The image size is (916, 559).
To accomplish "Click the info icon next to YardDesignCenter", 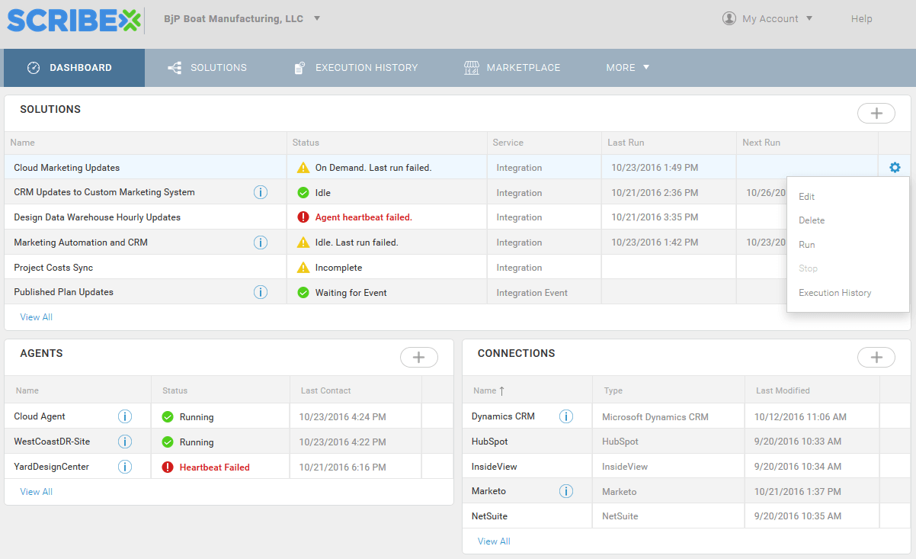I will click(125, 467).
